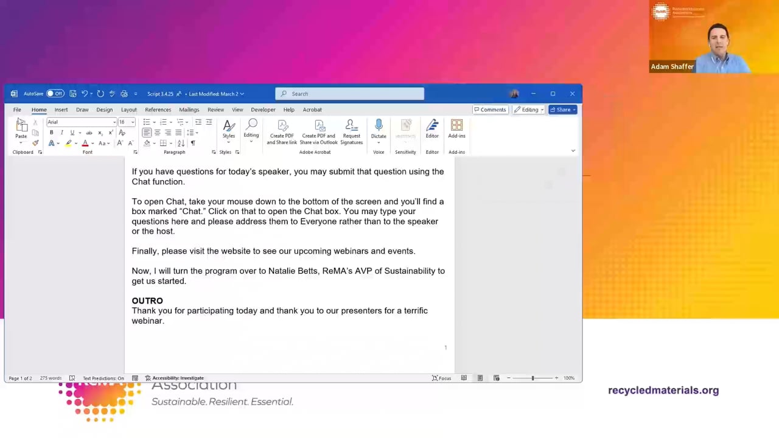Toggle the AutoSave switch
The width and height of the screenshot is (779, 438).
(55, 94)
